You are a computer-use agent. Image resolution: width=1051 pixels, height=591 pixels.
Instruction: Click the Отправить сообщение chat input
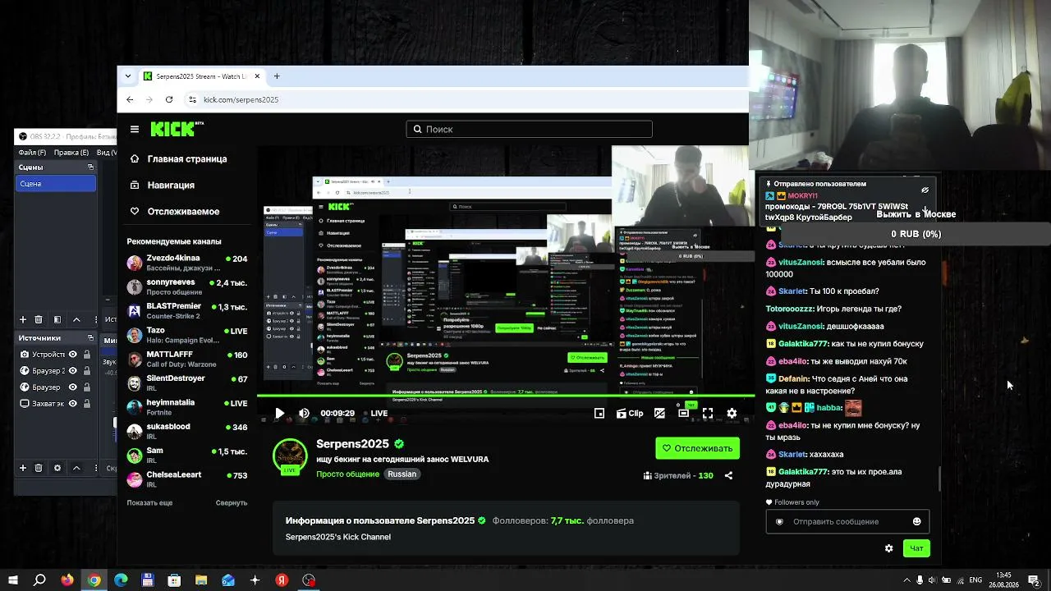tap(847, 521)
